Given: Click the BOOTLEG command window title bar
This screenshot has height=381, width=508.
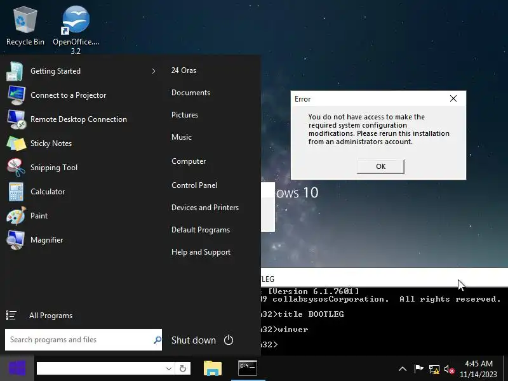Looking at the screenshot, I should tap(384, 278).
